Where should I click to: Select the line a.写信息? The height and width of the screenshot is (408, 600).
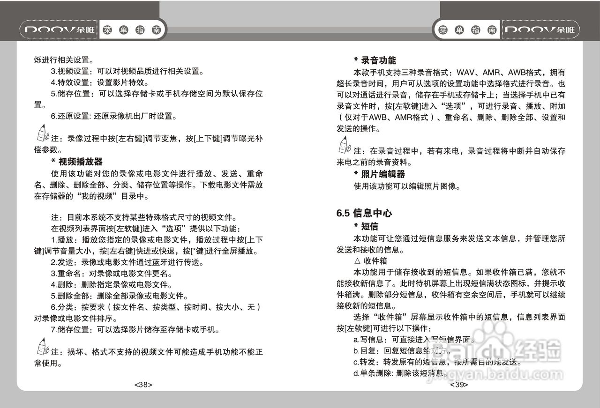tap(414, 340)
